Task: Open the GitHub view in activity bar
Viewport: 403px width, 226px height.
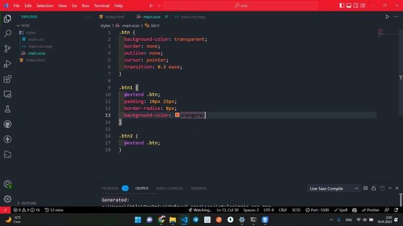Action: pos(8,124)
